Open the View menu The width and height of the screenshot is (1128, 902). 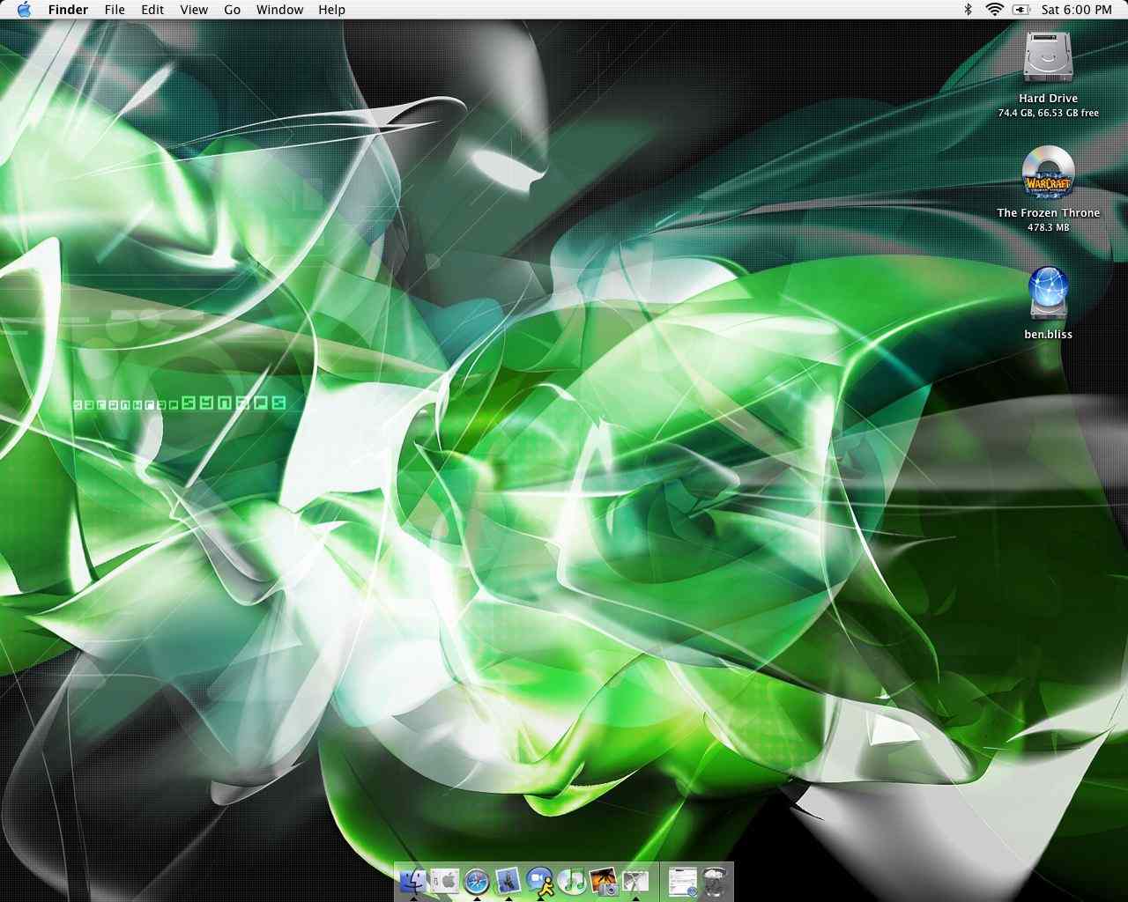pos(194,10)
